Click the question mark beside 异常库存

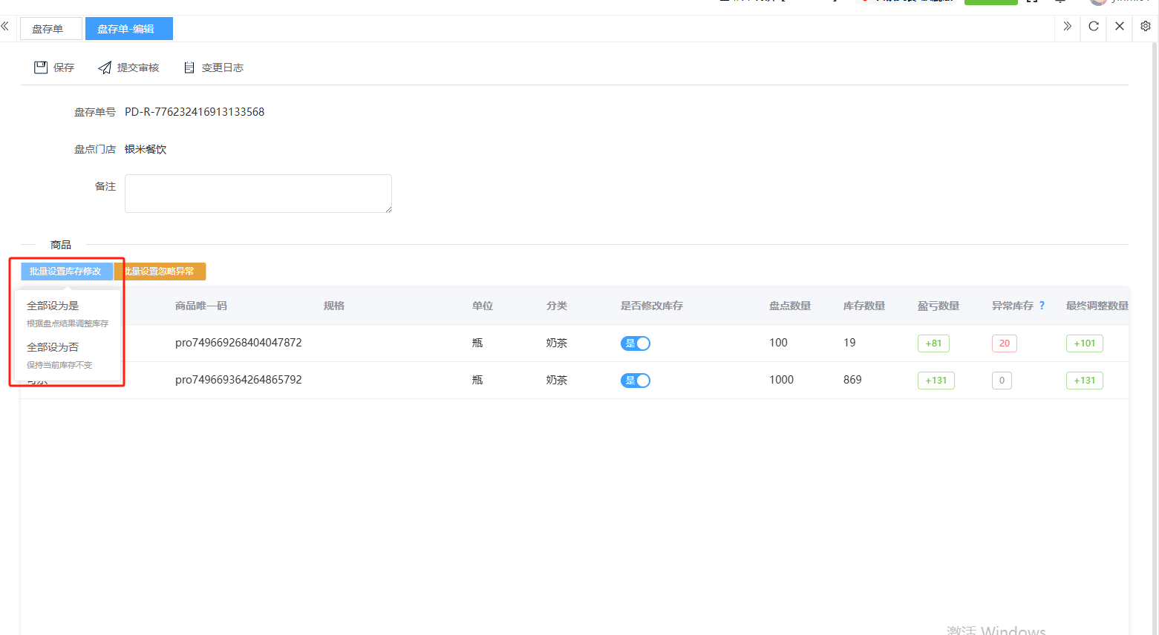click(x=1042, y=306)
